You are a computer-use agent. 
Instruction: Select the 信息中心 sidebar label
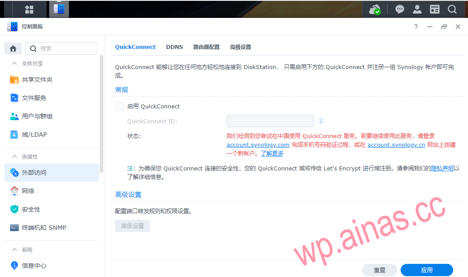(34, 266)
